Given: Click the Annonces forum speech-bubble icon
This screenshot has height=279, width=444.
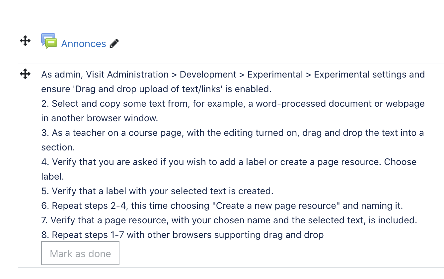Looking at the screenshot, I should click(x=49, y=41).
